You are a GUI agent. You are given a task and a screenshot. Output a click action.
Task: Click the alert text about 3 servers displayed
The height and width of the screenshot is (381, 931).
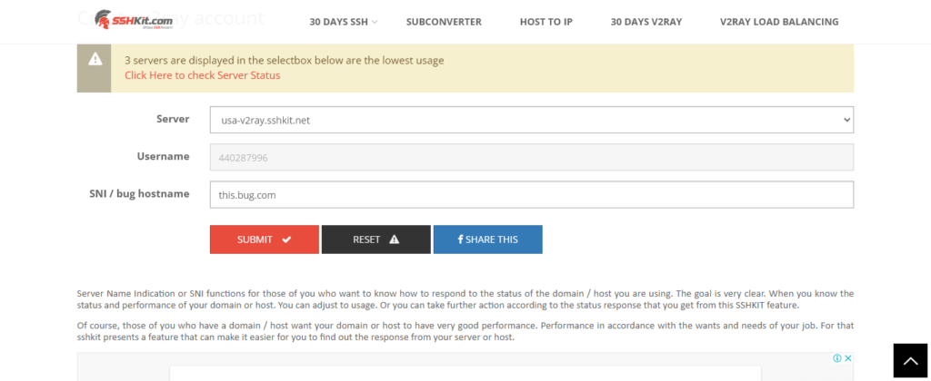(x=285, y=60)
